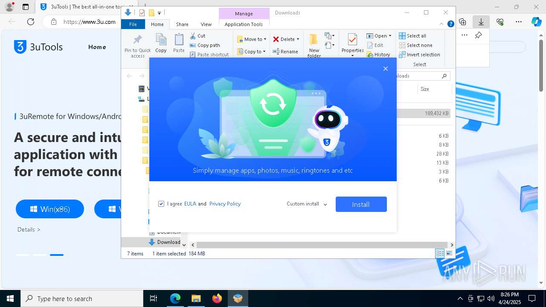The image size is (546, 307).
Task: Expand Custom install options
Action: (x=307, y=204)
